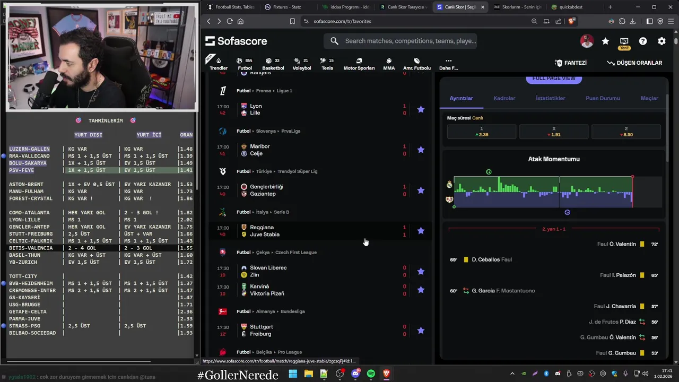Image resolution: width=679 pixels, height=382 pixels.
Task: Open the Sofascore settings gear
Action: (x=661, y=41)
